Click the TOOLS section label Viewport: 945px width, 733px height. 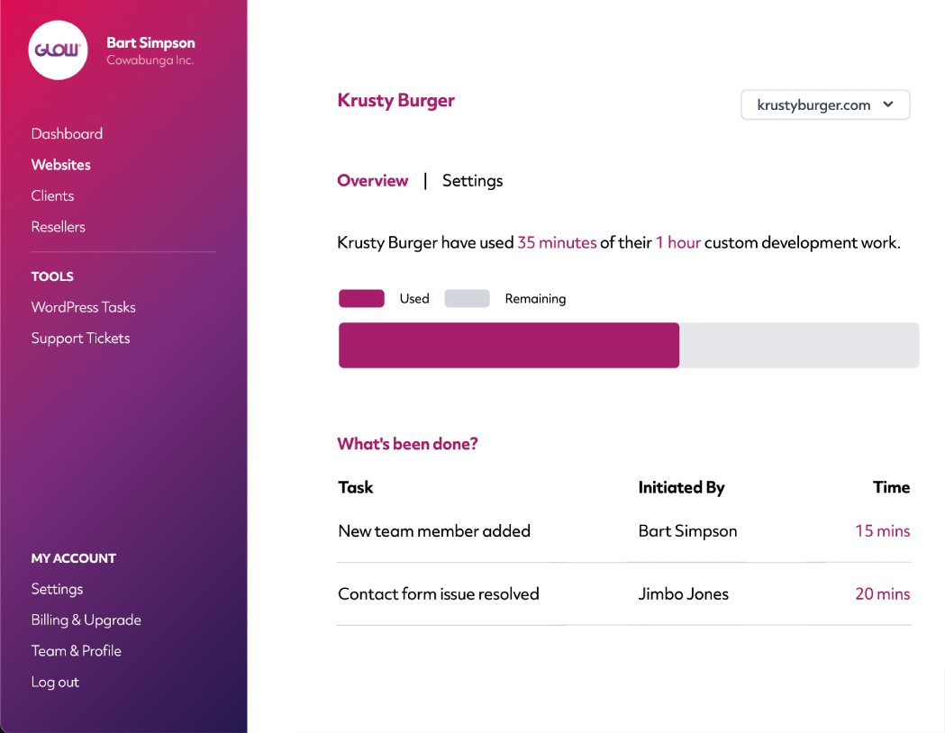(x=52, y=276)
